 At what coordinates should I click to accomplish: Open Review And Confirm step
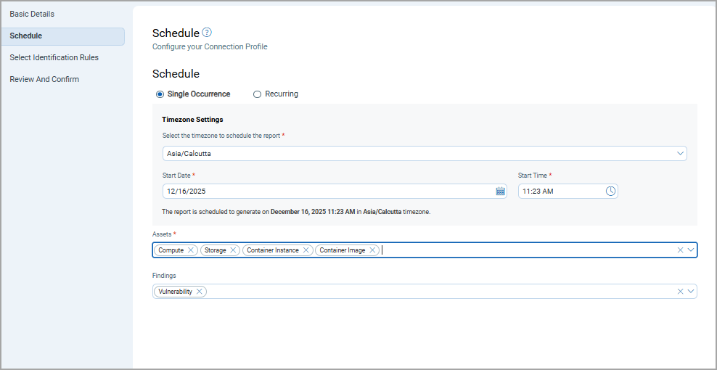pyautogui.click(x=44, y=79)
